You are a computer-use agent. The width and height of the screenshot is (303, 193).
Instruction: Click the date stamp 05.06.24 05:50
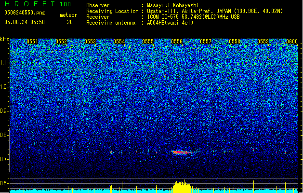[25, 22]
